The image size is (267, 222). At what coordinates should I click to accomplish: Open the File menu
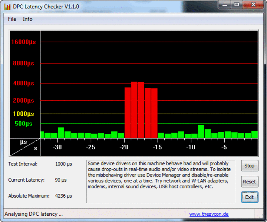coord(12,19)
